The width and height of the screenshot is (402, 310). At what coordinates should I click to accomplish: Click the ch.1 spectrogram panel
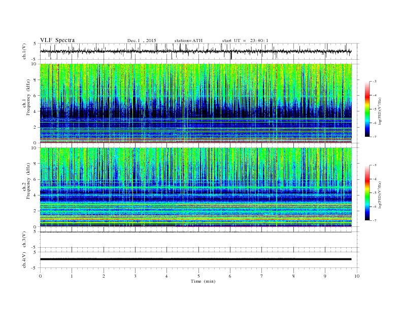click(x=196, y=103)
